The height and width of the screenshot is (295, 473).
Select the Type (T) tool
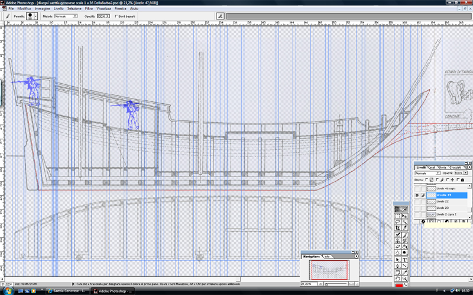(405, 260)
